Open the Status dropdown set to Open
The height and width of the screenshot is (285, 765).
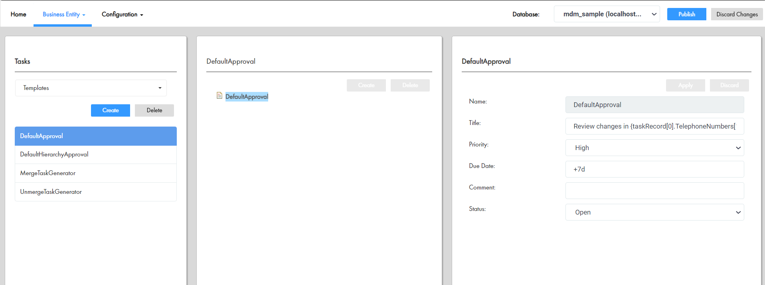coord(654,212)
